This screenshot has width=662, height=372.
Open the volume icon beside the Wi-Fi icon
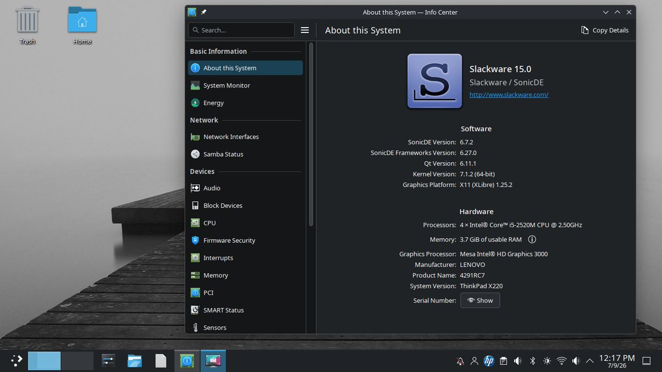pyautogui.click(x=576, y=362)
